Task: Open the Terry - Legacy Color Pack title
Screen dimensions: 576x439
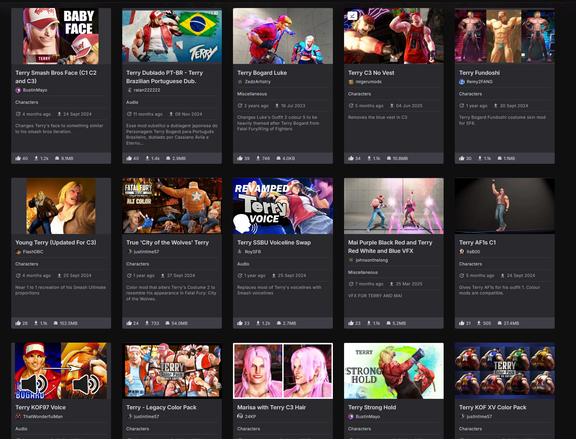Action: tap(161, 407)
